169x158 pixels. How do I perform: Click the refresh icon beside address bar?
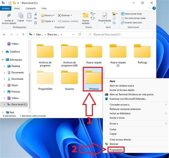pos(80,34)
